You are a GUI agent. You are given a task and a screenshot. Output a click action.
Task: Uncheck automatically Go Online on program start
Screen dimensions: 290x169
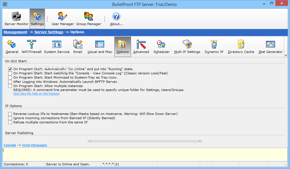coord(10,69)
